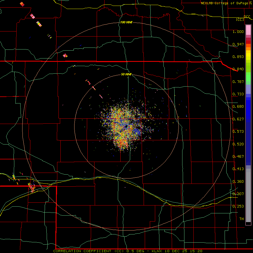Select the 0.360 legend value

tap(238, 182)
